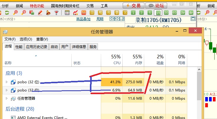Click the green refresh arrows icon

[7, 13]
